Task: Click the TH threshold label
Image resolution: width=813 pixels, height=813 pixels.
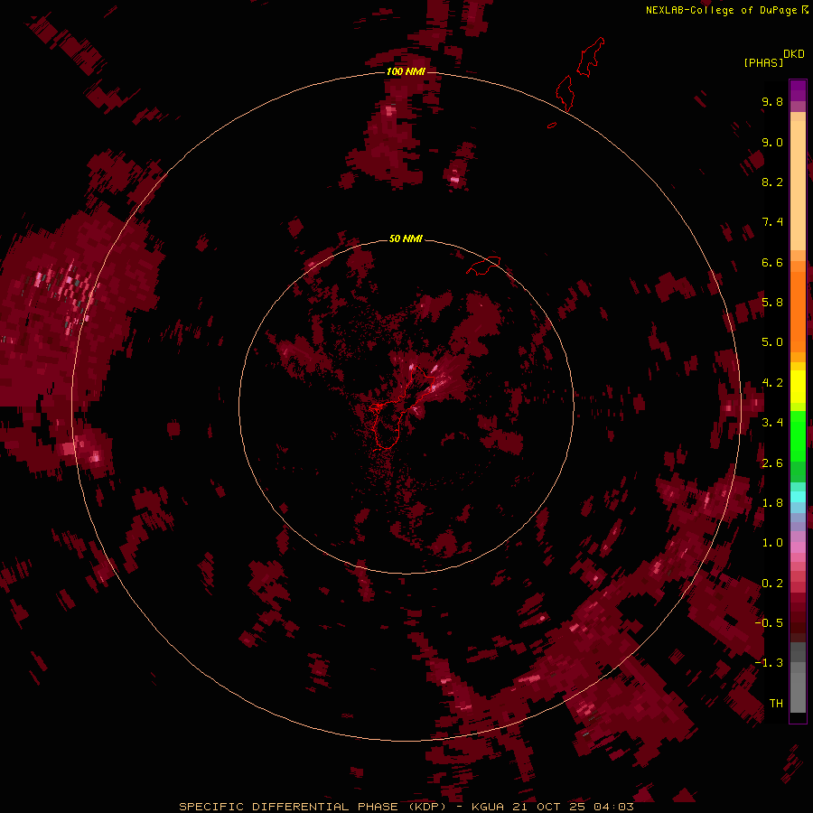Action: coord(776,704)
